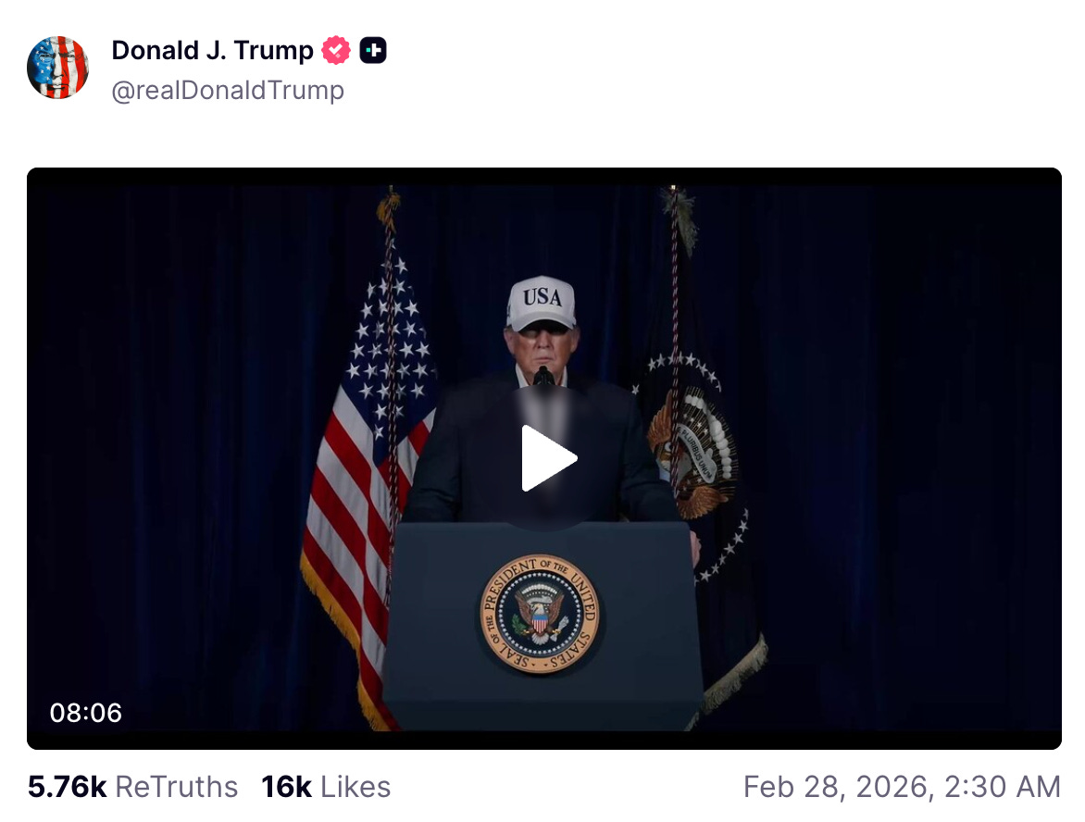The image size is (1085, 822).
Task: Open the Donald J. Trump display name
Action: point(212,51)
